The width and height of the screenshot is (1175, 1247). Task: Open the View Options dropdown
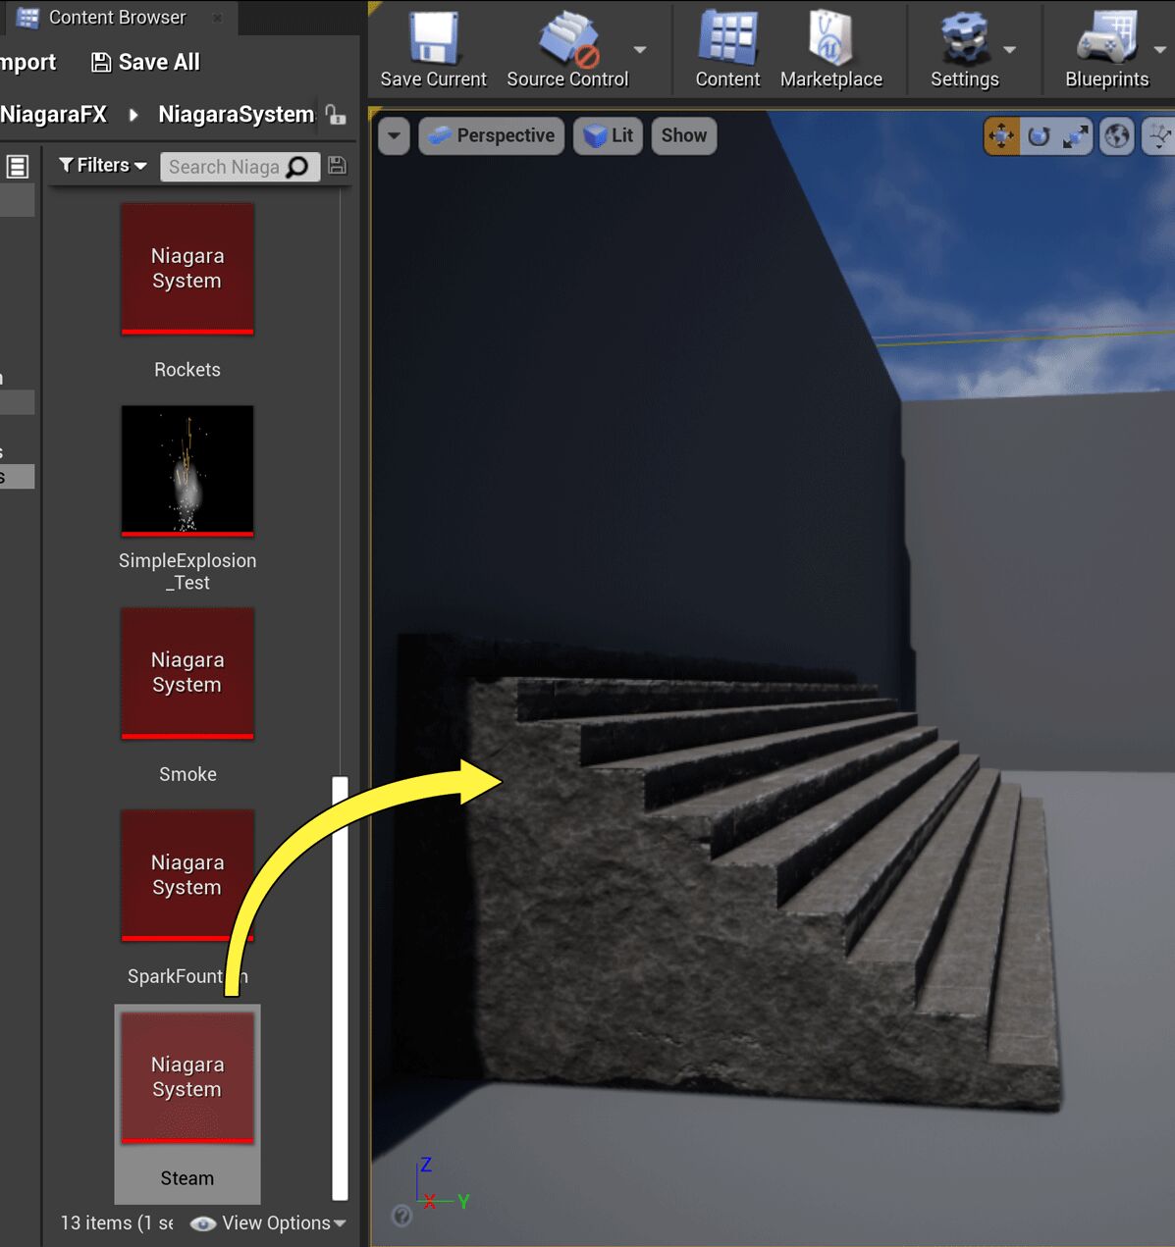tap(272, 1222)
